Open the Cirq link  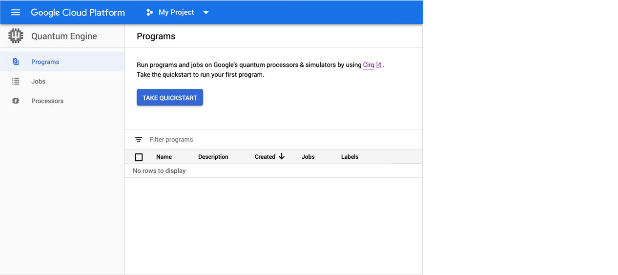[x=369, y=64]
